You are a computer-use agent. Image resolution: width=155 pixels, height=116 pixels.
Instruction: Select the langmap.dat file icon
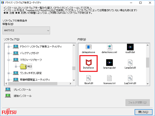tap(109, 62)
